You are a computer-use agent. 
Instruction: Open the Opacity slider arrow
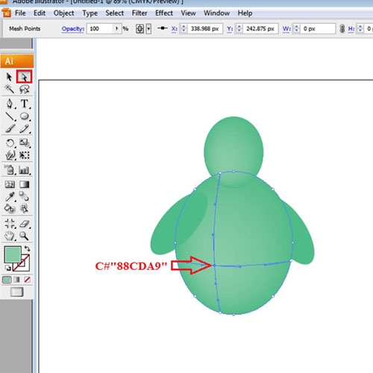(116, 28)
